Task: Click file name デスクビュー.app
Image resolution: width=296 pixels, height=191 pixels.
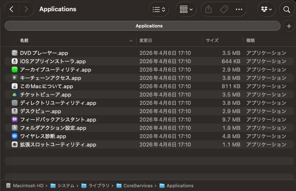Action: [40, 111]
